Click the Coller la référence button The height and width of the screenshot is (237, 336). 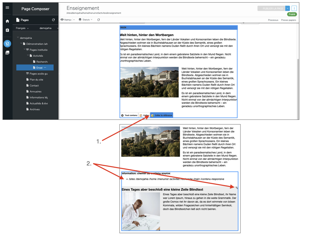pos(161,116)
